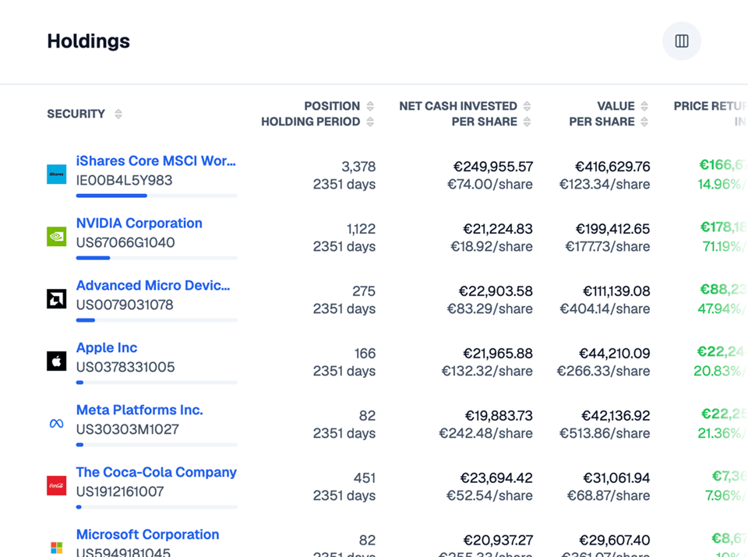Select ISIN US0079031078 text

(125, 305)
